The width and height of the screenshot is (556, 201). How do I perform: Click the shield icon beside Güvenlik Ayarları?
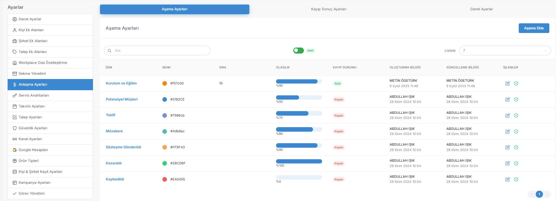point(15,128)
